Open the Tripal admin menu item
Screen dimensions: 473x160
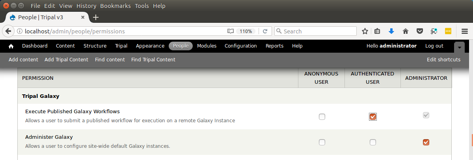[x=121, y=46]
